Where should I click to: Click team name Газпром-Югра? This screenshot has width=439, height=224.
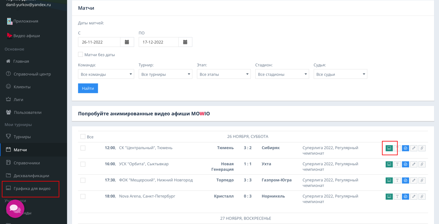[x=277, y=180]
